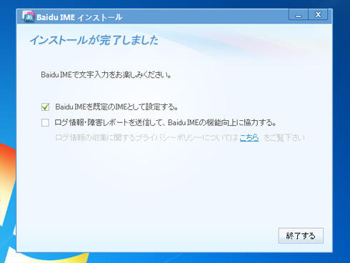Click the Baidu IME インストール title text
This screenshot has width=350, height=263.
79,17
